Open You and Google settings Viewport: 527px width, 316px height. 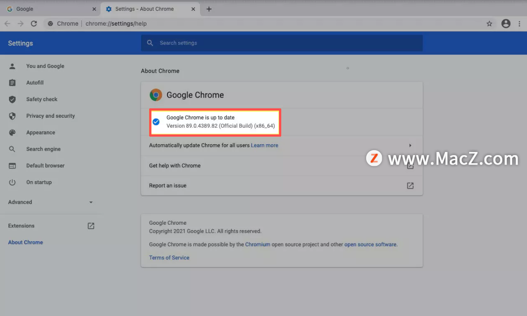pyautogui.click(x=45, y=66)
